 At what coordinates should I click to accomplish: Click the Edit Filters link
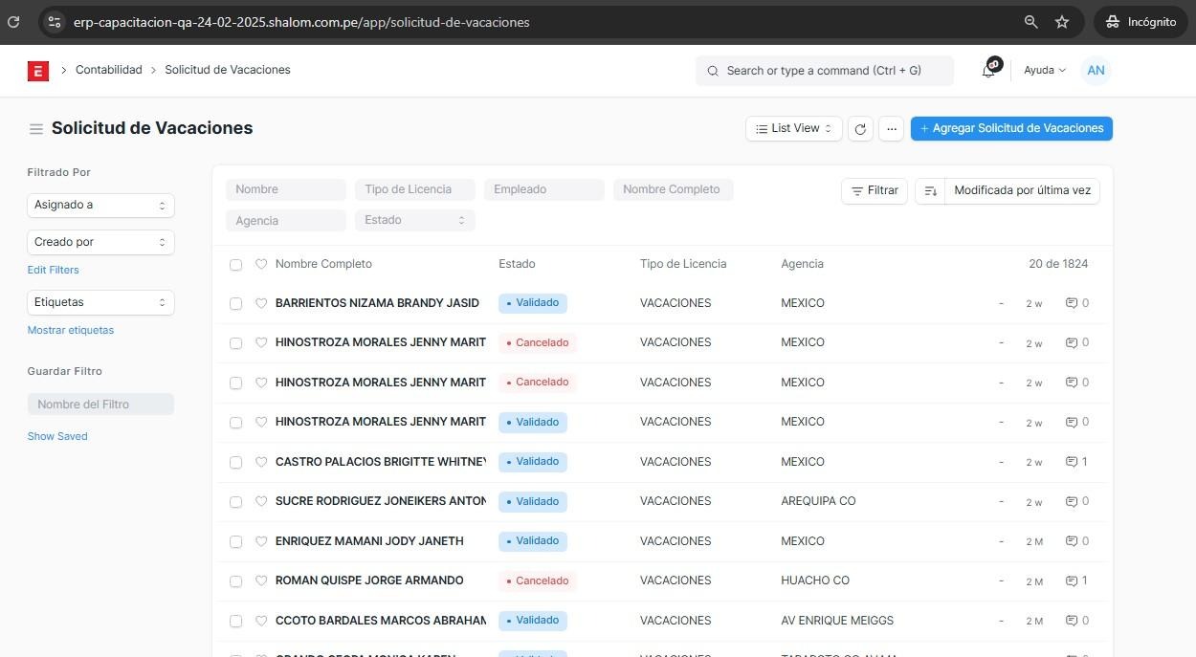click(54, 270)
